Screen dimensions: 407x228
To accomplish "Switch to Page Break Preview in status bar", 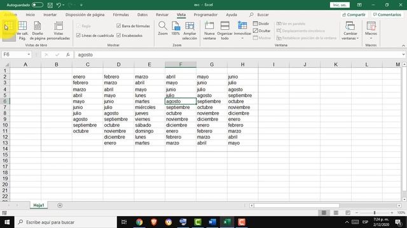I will tap(348, 213).
